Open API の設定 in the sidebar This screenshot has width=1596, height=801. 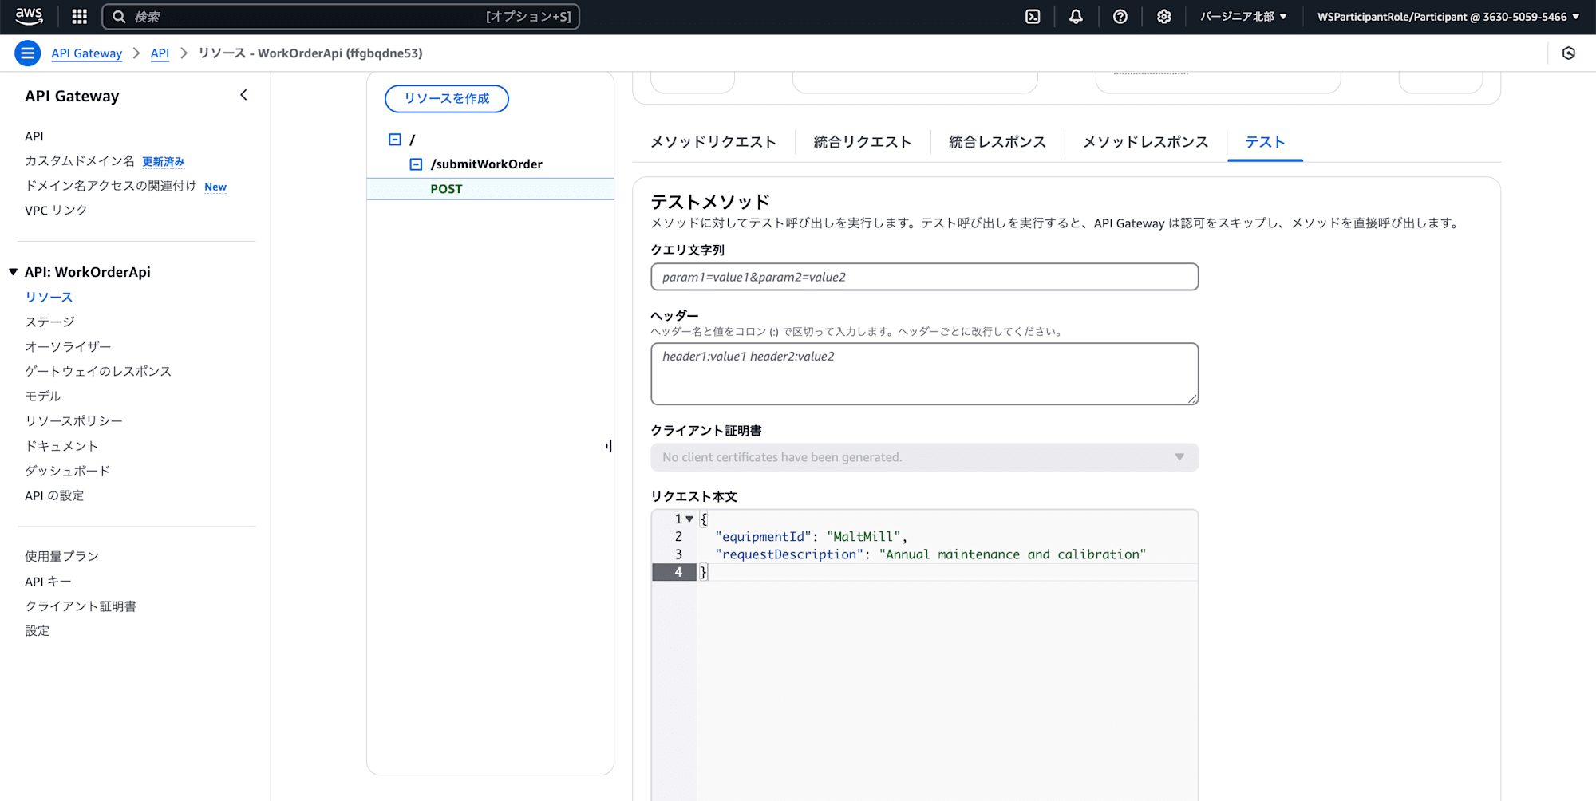pos(54,495)
